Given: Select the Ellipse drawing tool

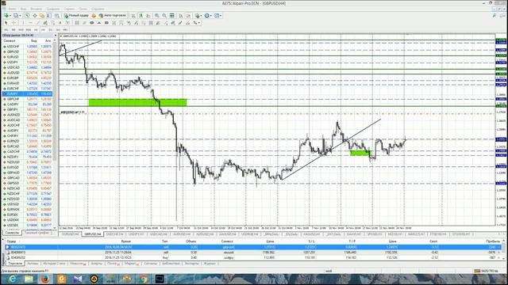Looking at the screenshot, I should (92, 23).
